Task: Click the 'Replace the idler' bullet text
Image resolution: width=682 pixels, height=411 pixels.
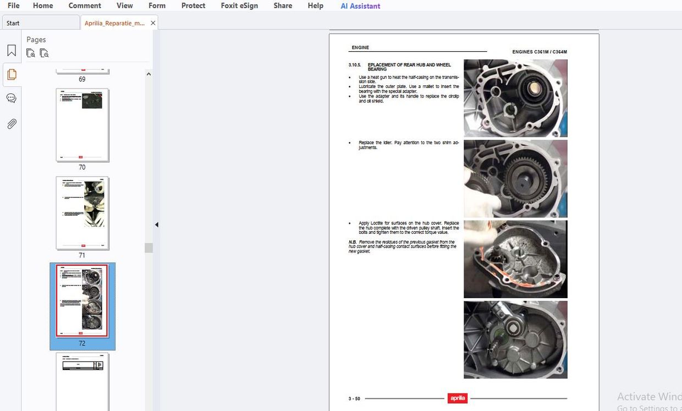Action: (x=409, y=145)
